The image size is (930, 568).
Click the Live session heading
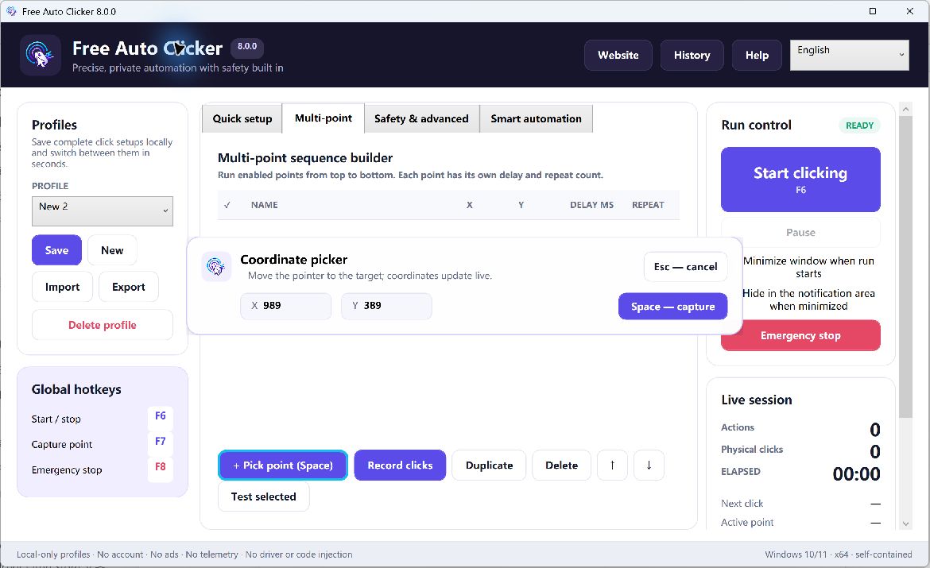[757, 400]
